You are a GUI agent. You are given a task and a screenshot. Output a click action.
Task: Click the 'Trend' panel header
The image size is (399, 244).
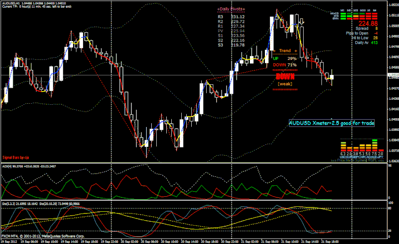coord(285,50)
